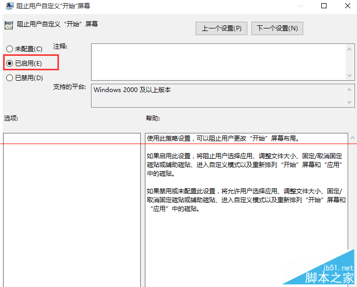Click the 帮助: label

pyautogui.click(x=153, y=118)
